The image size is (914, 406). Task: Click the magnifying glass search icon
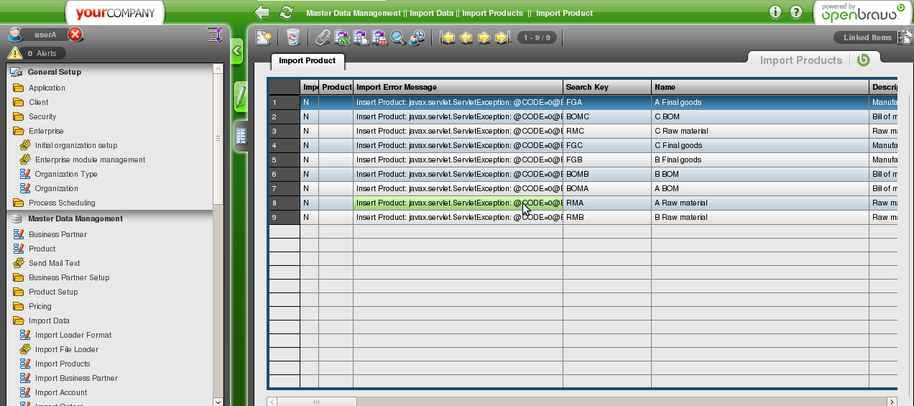(x=398, y=37)
